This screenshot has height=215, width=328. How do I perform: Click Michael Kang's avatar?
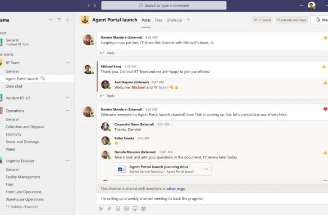[88, 69]
